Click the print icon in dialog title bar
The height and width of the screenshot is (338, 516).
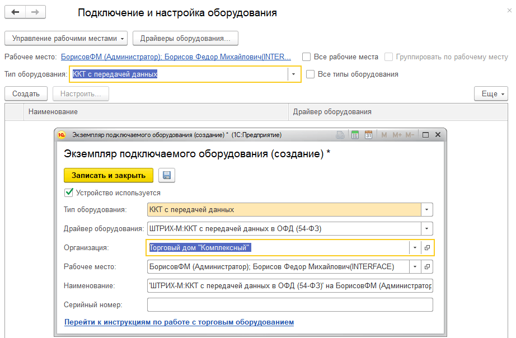coord(340,135)
